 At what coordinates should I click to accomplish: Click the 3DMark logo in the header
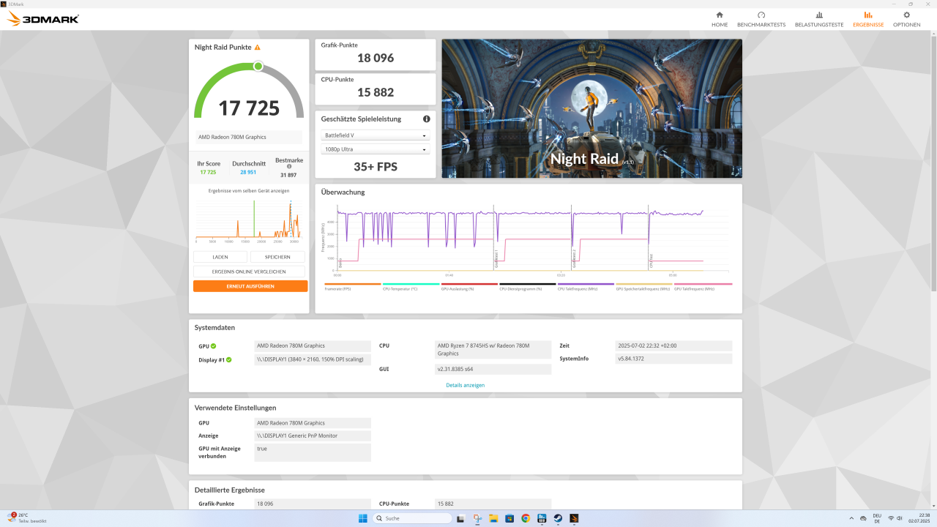tap(43, 19)
